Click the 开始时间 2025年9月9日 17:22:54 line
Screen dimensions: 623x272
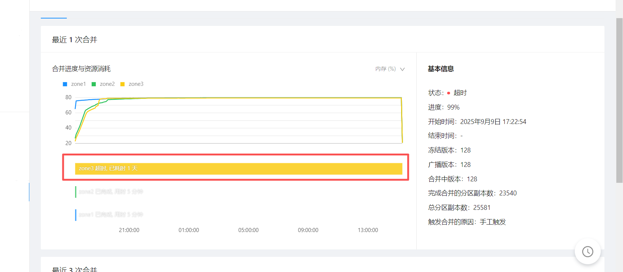coord(477,122)
